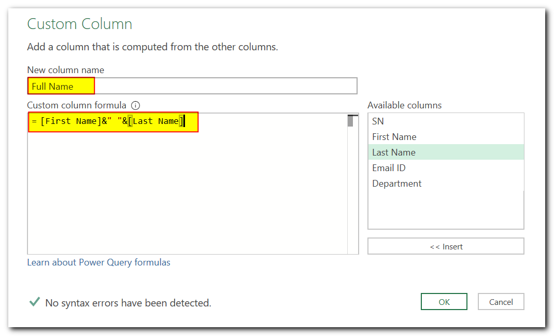554x336 pixels.
Task: Select Last Name in Available columns
Action: [x=446, y=152]
